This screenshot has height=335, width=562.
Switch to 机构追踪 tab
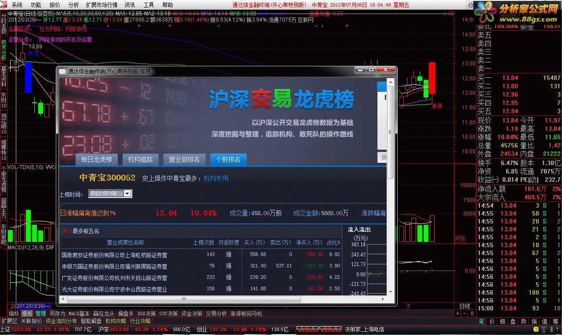coord(140,159)
